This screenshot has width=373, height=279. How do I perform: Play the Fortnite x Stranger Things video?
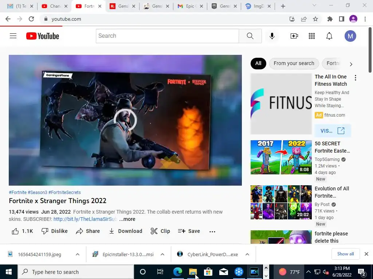pyautogui.click(x=125, y=120)
